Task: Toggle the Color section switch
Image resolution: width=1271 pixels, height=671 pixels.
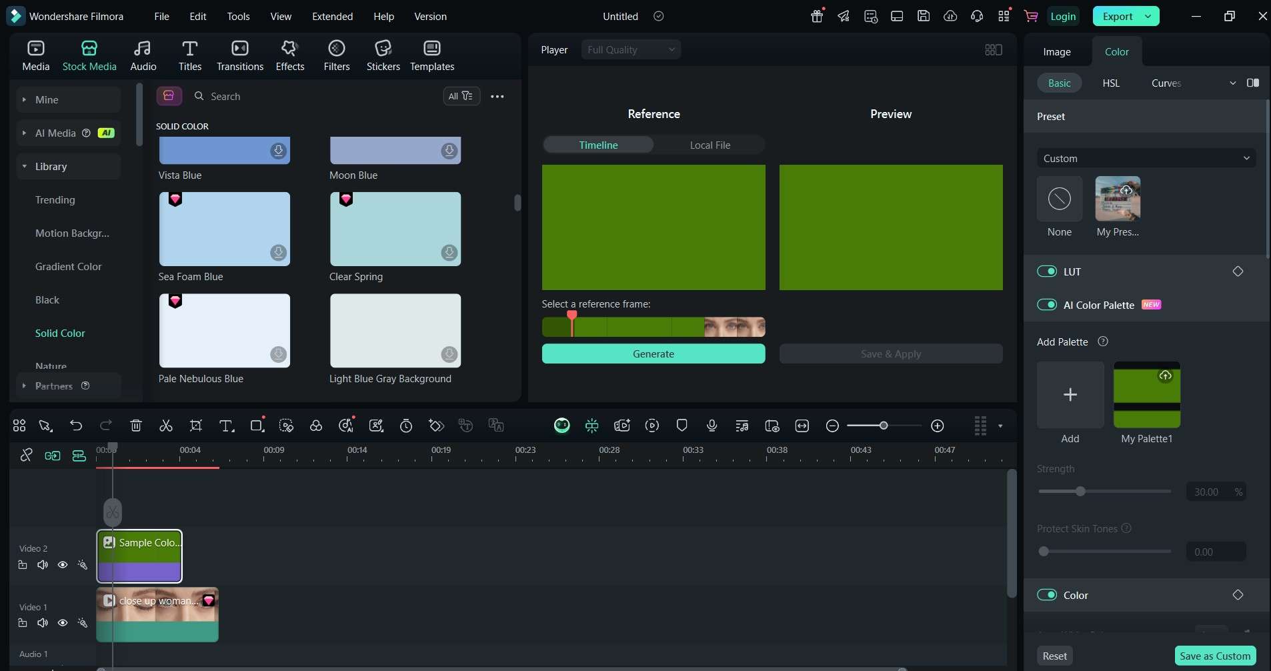Action: pyautogui.click(x=1047, y=595)
